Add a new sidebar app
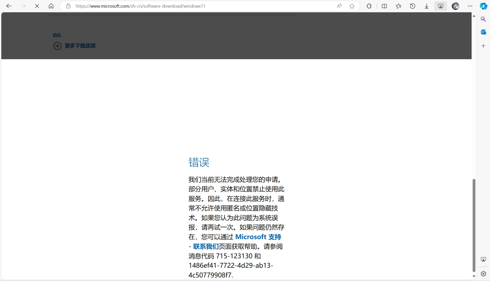This screenshot has height=281, width=490. (x=483, y=46)
